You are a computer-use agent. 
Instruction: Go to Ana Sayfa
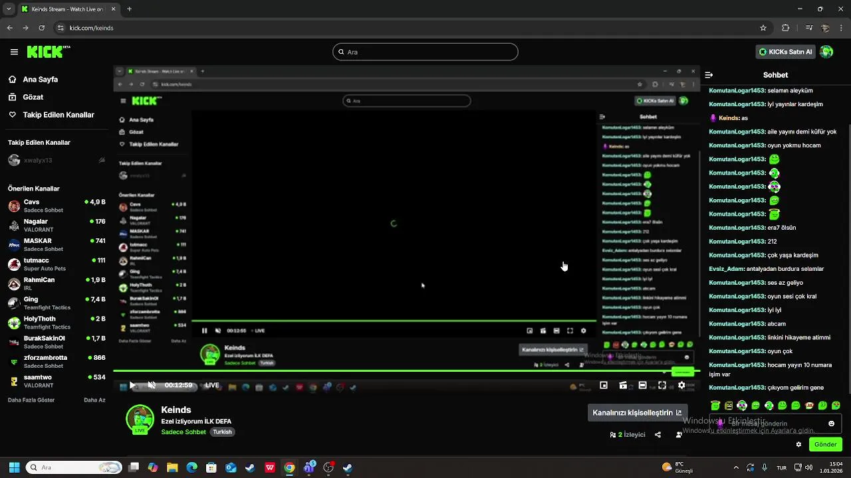click(x=40, y=79)
